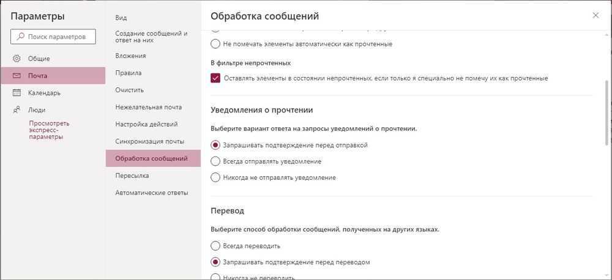The height and width of the screenshot is (280, 612).
Task: Click the envelope icon next to Почта
Action: pos(17,76)
